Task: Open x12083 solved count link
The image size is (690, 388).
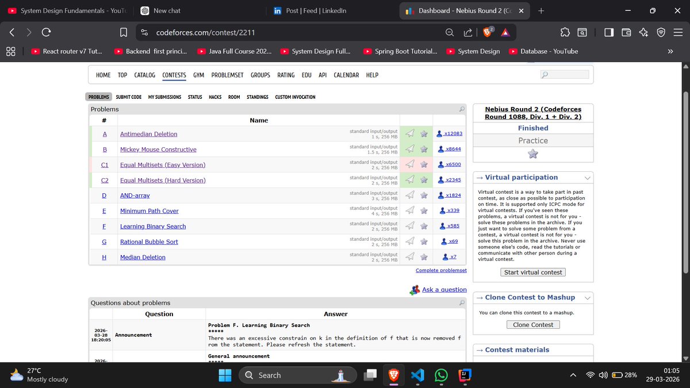Action: [x=453, y=133]
